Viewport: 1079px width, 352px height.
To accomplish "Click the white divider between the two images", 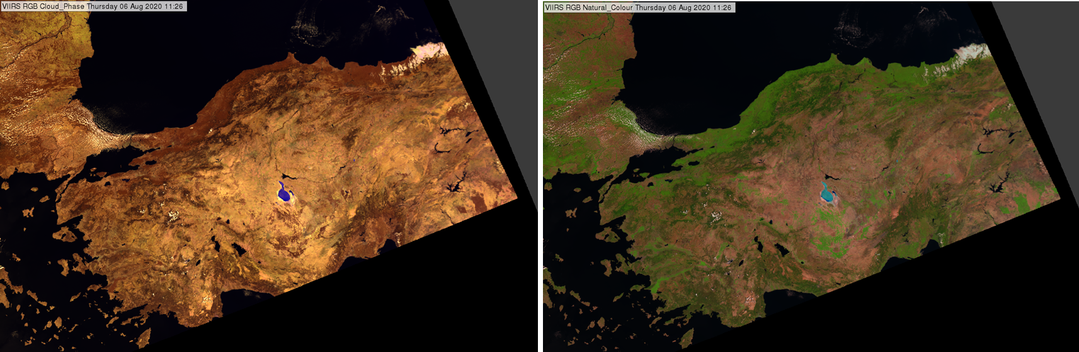I will 540,176.
